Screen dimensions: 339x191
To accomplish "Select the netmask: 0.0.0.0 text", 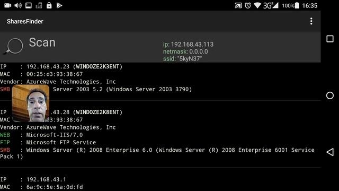I will 185,51.
